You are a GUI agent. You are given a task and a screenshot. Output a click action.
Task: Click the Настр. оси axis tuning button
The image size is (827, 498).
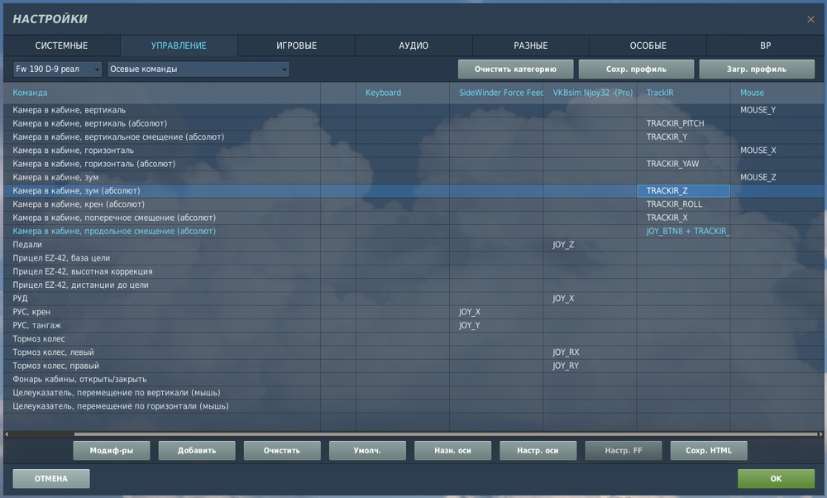click(538, 451)
